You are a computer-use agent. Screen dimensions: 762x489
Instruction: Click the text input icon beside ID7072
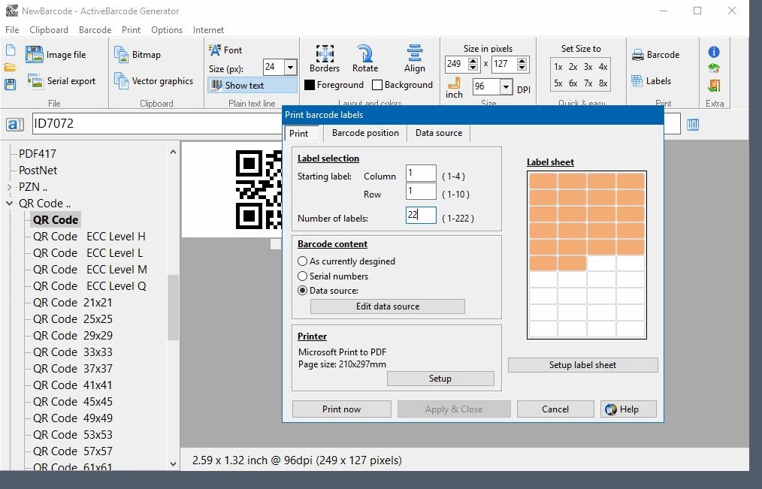click(14, 124)
